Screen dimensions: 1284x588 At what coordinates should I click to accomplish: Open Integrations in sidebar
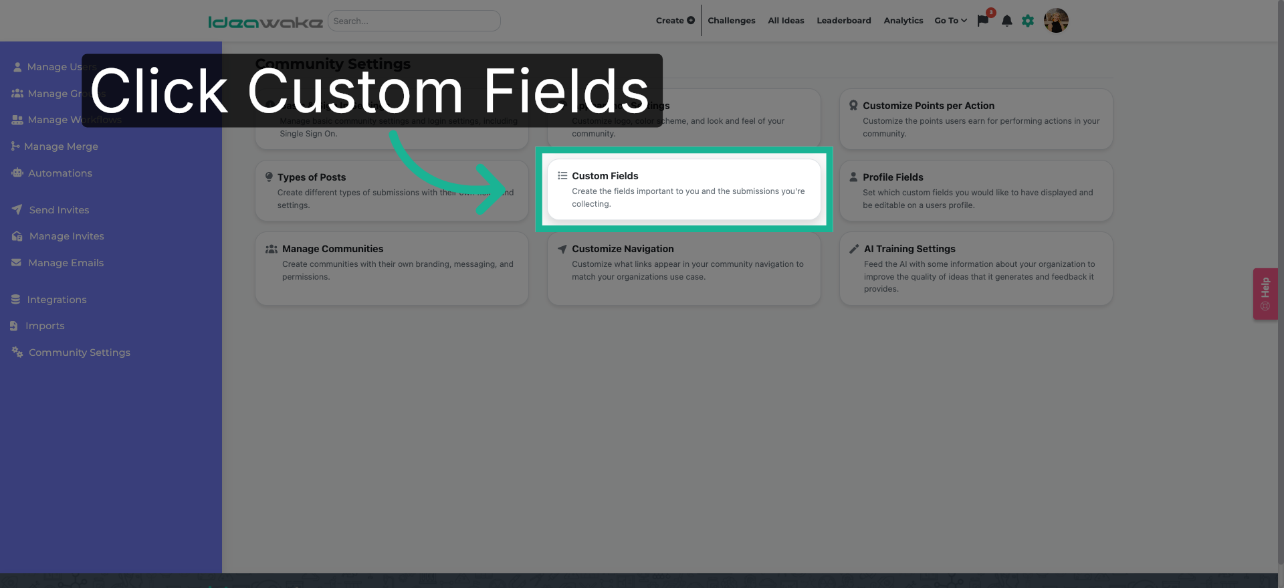(x=56, y=300)
